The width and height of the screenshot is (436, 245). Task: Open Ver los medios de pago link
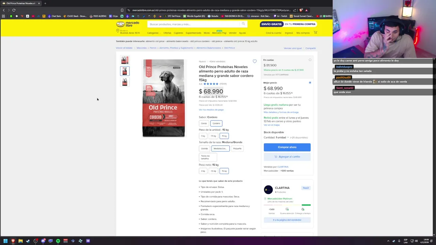[x=211, y=110]
